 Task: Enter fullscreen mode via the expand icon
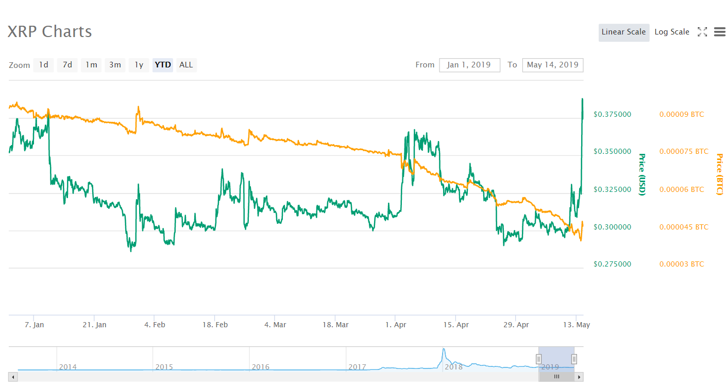[702, 31]
